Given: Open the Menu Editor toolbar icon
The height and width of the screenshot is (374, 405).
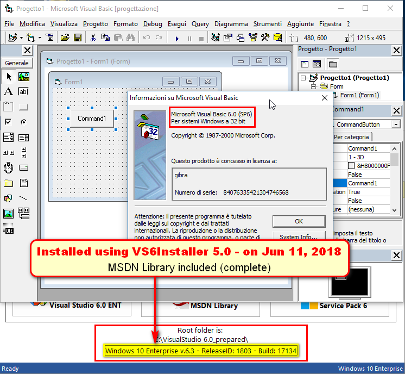Looking at the screenshot, I should [x=49, y=38].
